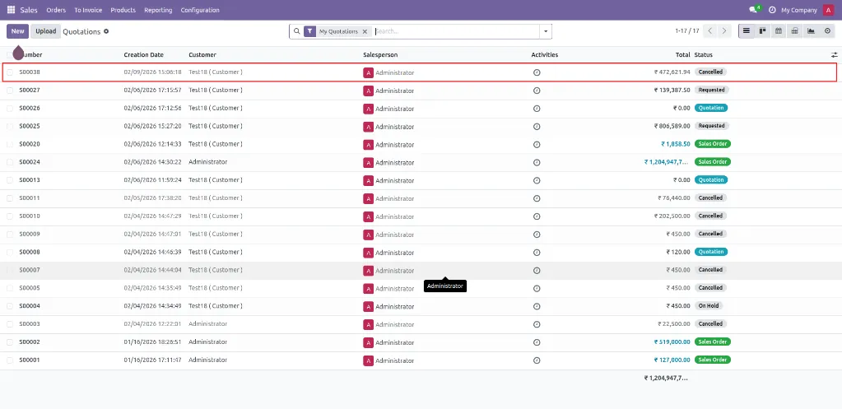The height and width of the screenshot is (409, 842).
Task: Switch to Pivot table view
Action: coord(795,31)
